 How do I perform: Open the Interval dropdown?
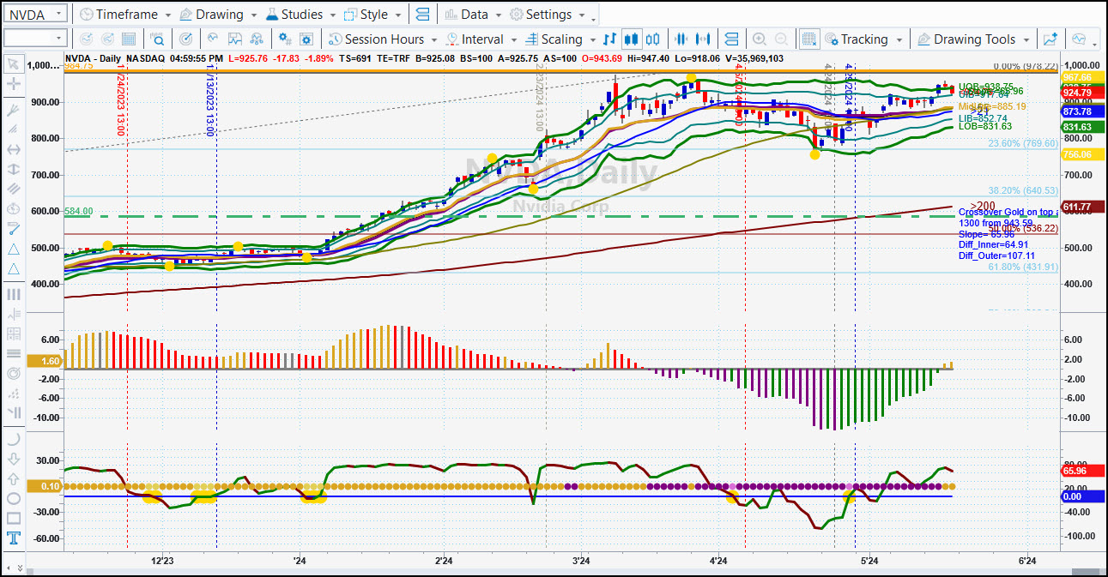pyautogui.click(x=481, y=39)
